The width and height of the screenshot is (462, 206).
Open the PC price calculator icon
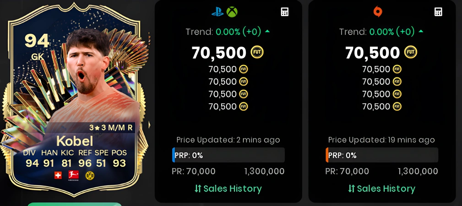(439, 12)
